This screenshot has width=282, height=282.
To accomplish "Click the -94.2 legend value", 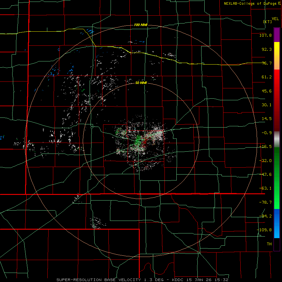I will [265, 216].
